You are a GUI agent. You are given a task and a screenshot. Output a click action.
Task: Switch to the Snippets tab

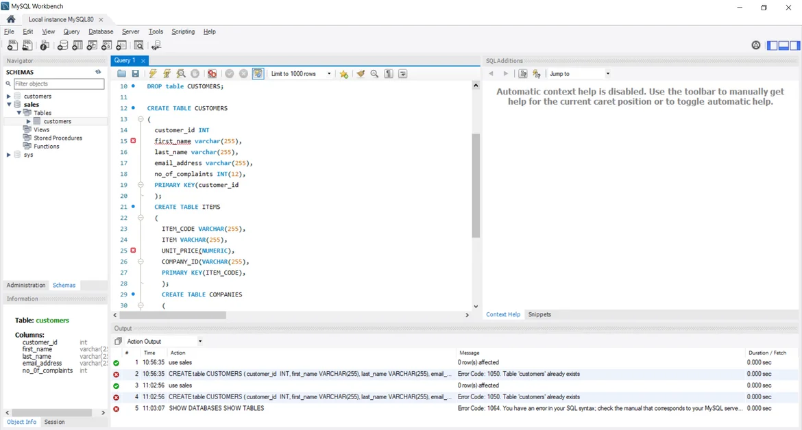[x=539, y=314]
